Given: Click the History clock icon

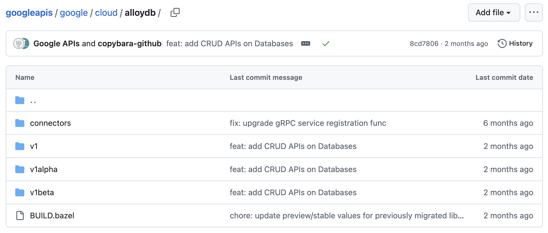Looking at the screenshot, I should (x=502, y=43).
